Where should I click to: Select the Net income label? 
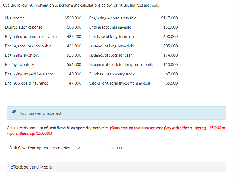(x=15, y=18)
